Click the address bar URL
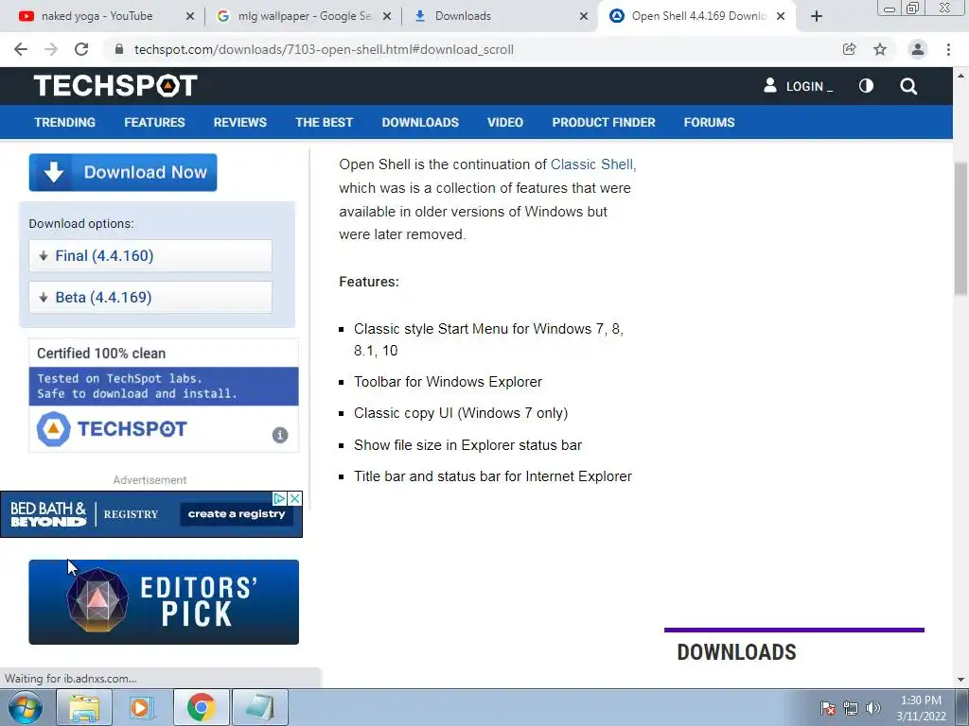 (x=324, y=49)
